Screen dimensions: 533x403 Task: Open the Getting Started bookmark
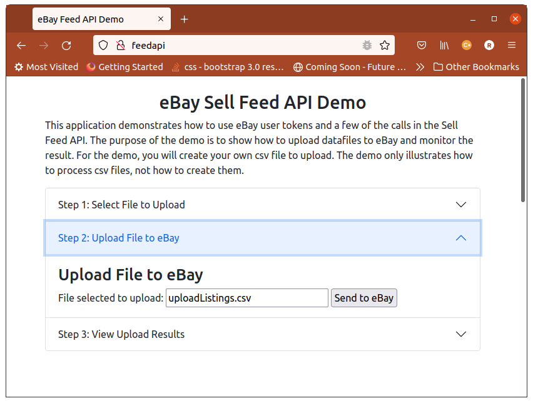(x=124, y=67)
